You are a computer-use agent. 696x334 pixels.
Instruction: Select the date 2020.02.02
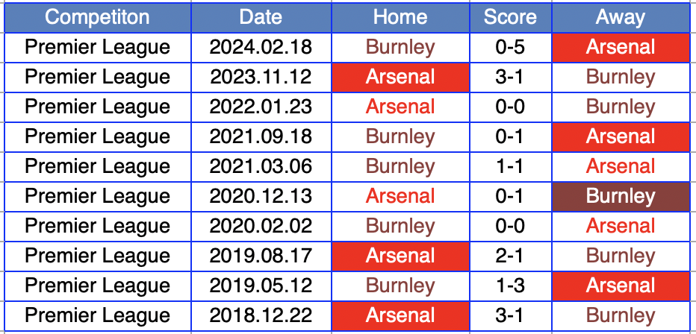click(x=261, y=226)
